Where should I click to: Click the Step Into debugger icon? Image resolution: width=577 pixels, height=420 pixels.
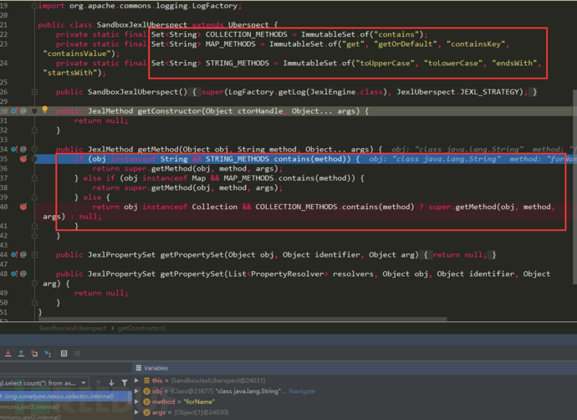click(8, 353)
